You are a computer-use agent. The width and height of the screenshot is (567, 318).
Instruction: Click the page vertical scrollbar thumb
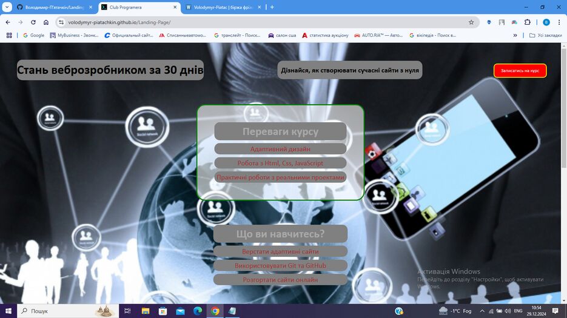(x=564, y=108)
